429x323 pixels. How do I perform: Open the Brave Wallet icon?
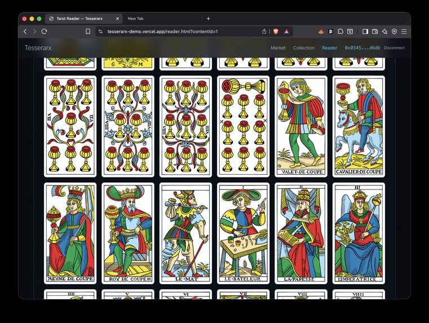click(375, 32)
